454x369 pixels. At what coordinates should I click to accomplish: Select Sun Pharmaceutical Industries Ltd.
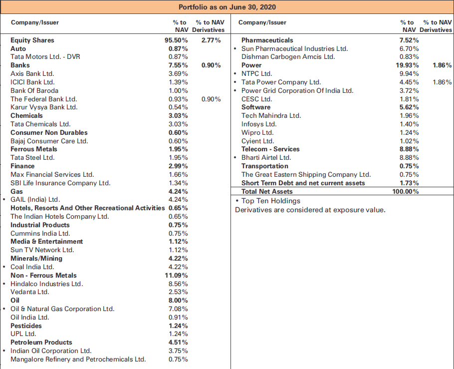tap(294, 48)
